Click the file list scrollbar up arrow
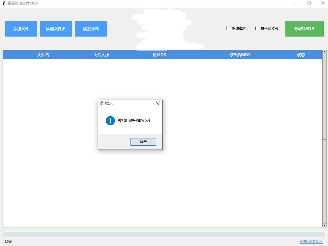Screen dimensions: 328x246 (x=325, y=52)
